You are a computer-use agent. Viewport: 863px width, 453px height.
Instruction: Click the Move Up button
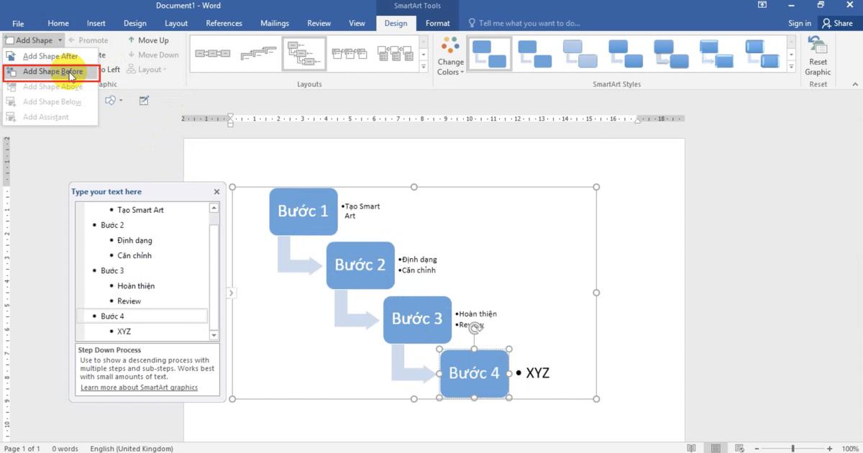[x=148, y=40]
